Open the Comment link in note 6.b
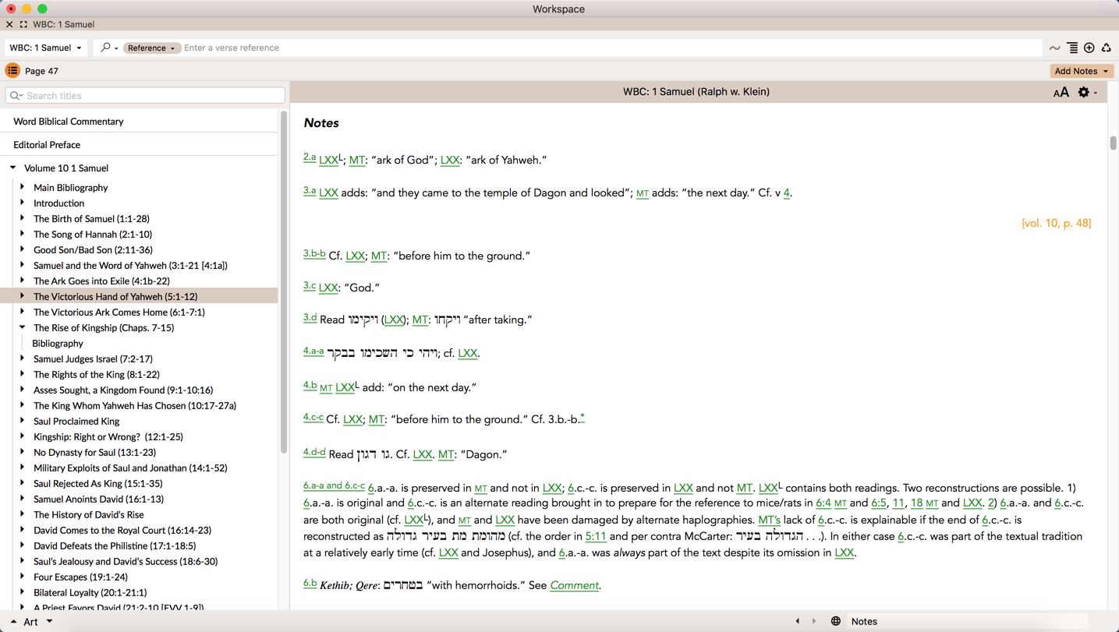This screenshot has width=1119, height=632. (x=574, y=585)
